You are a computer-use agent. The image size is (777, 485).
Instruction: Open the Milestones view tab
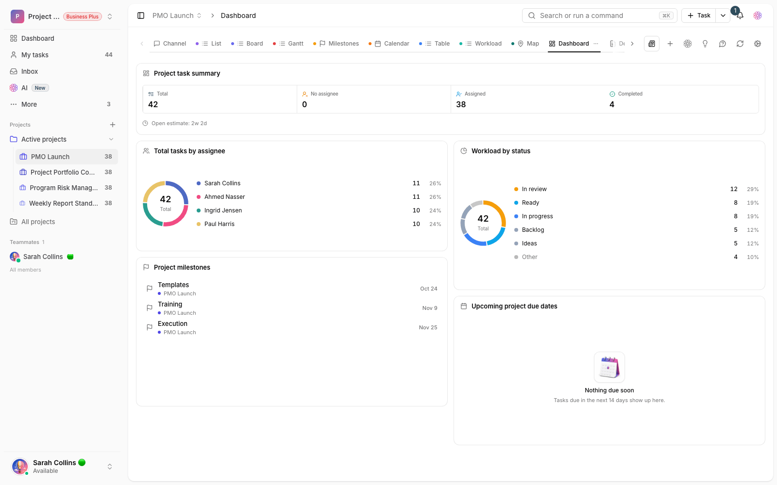(x=336, y=44)
